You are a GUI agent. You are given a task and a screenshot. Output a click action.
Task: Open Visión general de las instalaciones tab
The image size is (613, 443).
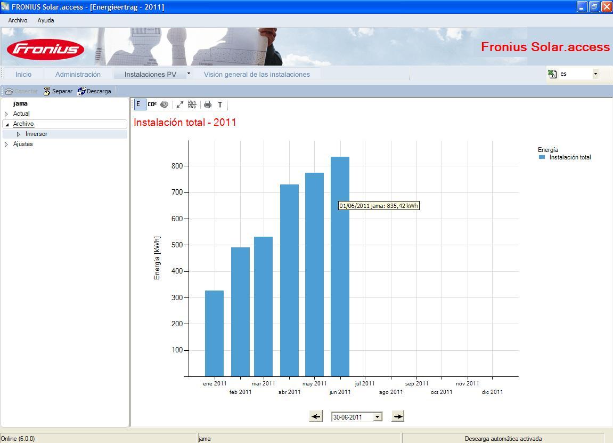click(257, 74)
